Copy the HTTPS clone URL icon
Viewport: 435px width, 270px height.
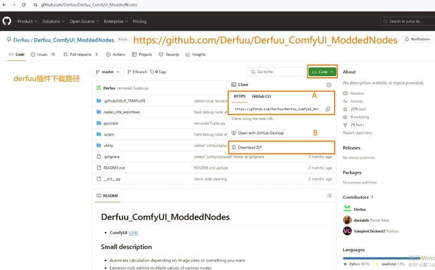point(328,109)
